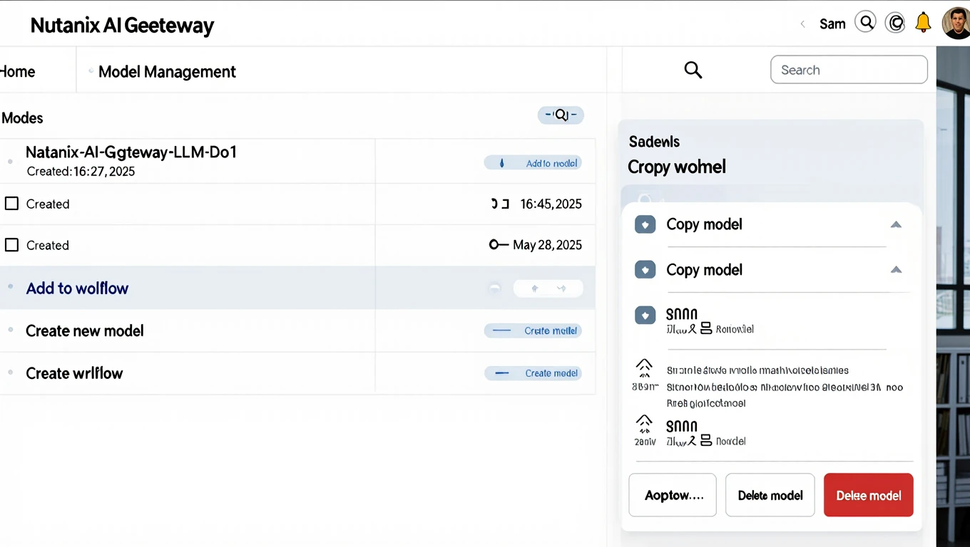Click the Nutanix AI Geeteway title
Screen dimensions: 970x547
click(x=122, y=26)
